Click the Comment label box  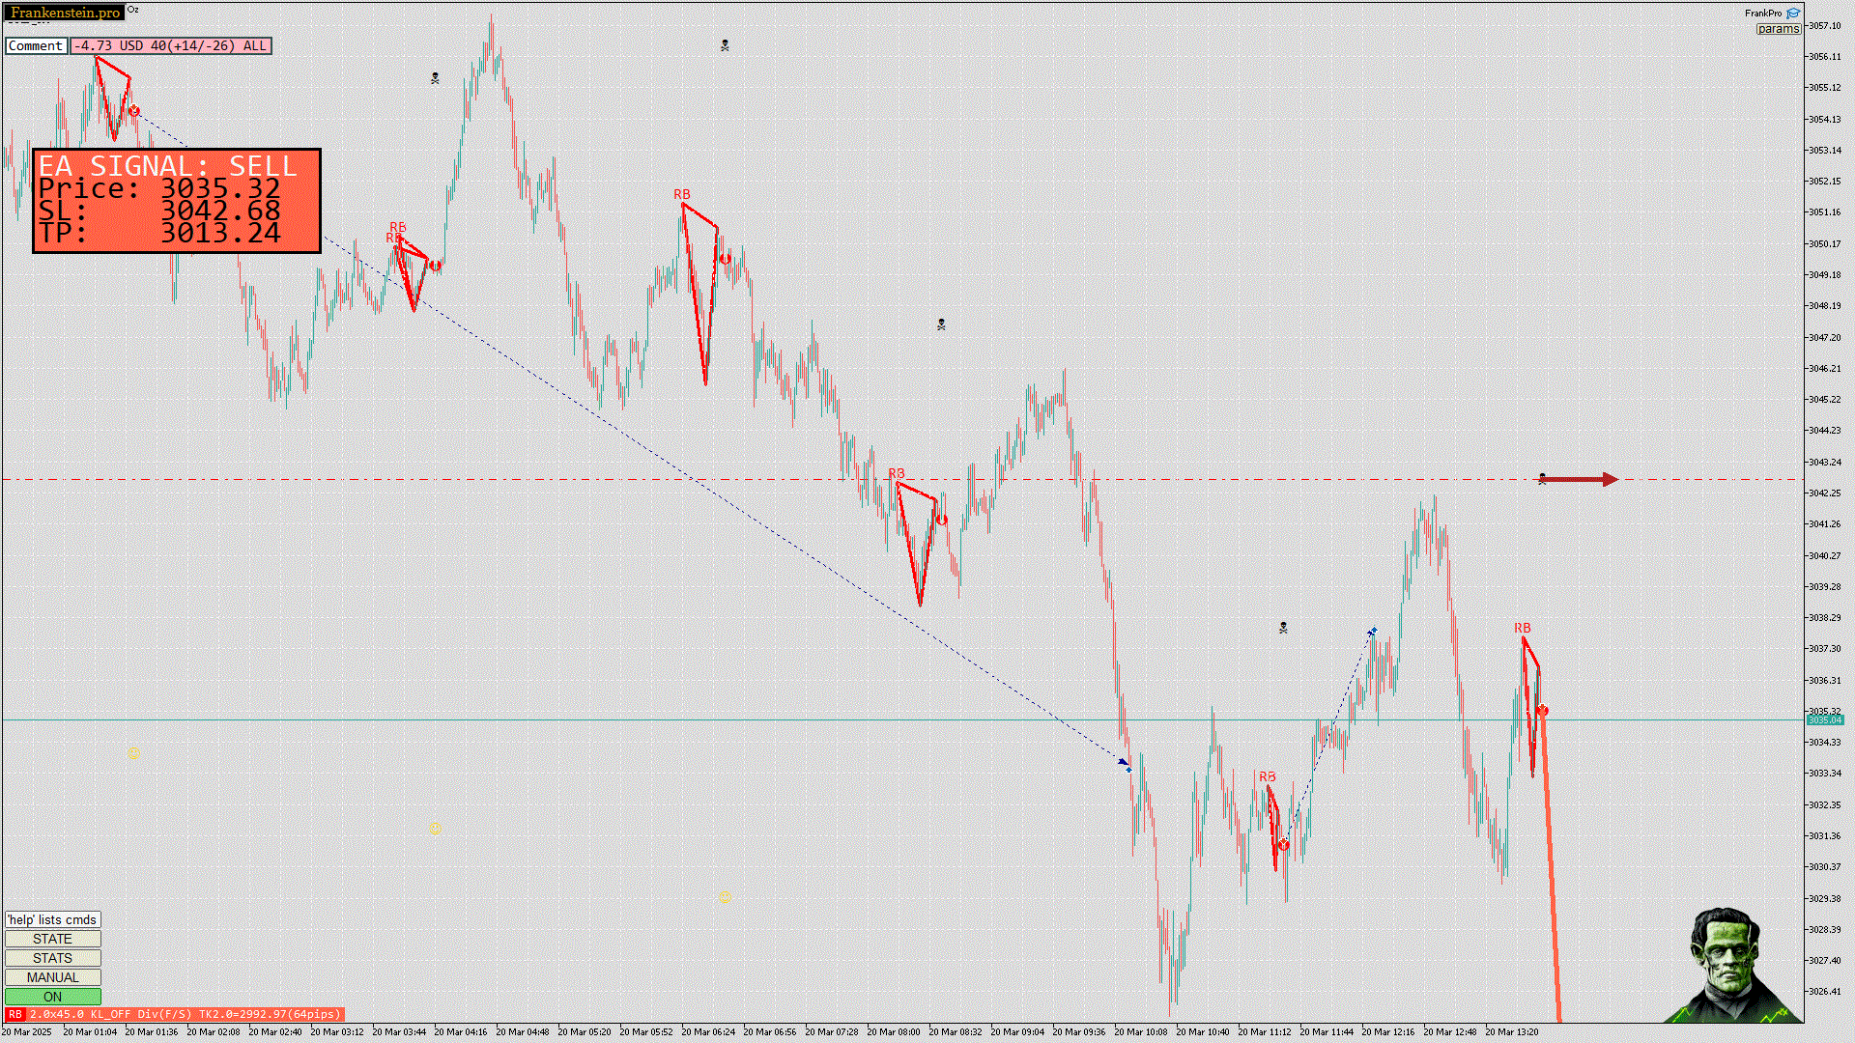click(x=36, y=45)
